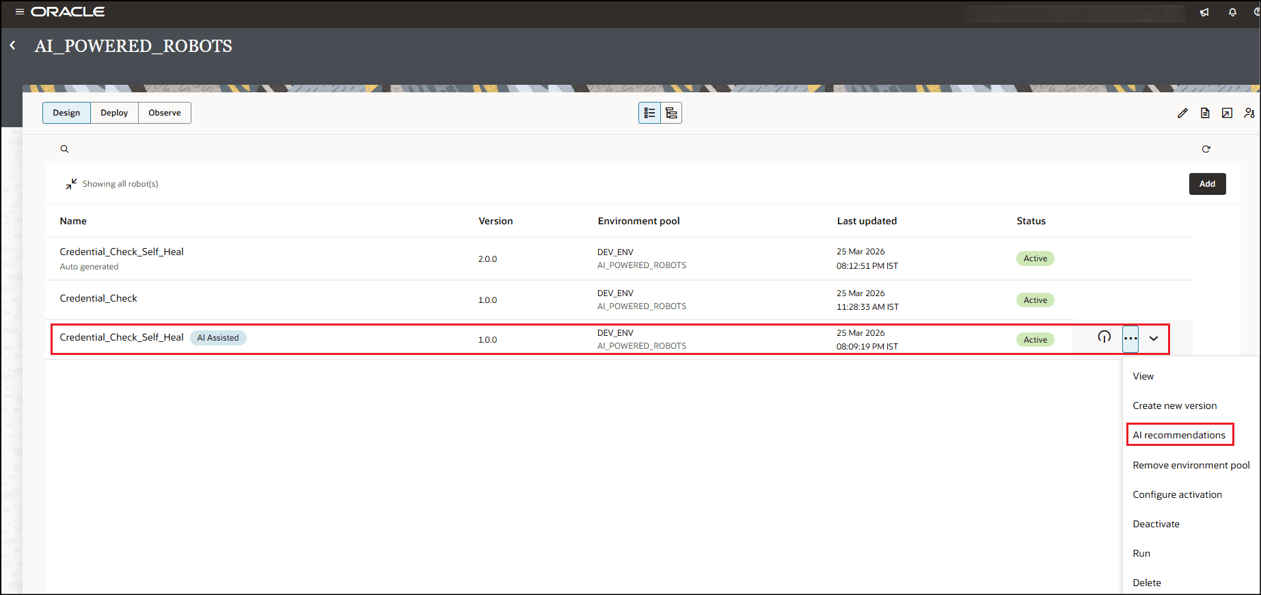Image resolution: width=1261 pixels, height=595 pixels.
Task: Click Showing all robot(s) label
Action: tap(120, 184)
